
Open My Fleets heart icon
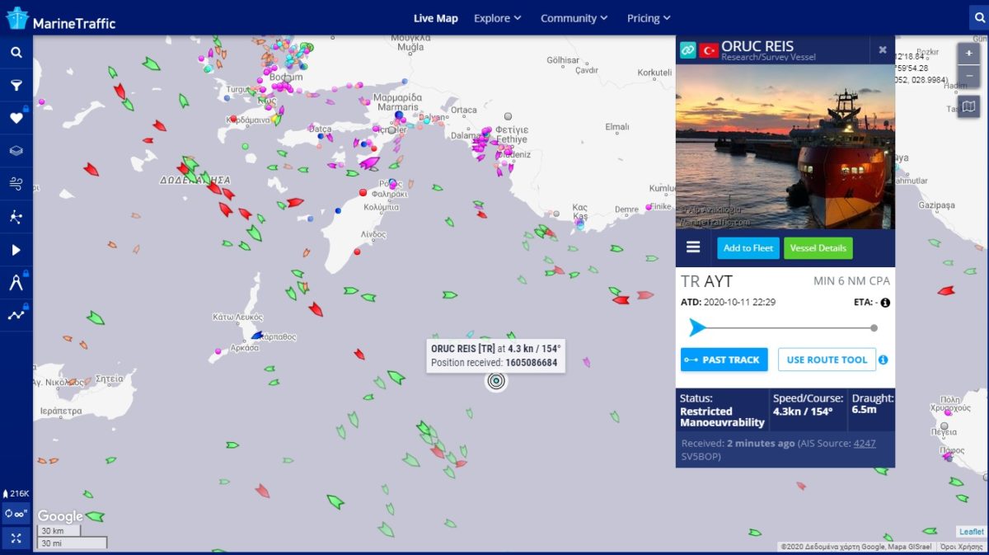click(x=16, y=118)
